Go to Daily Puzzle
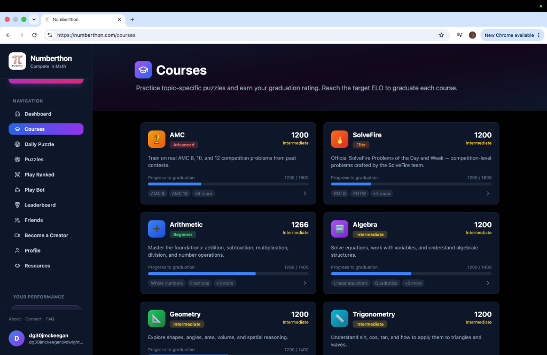This screenshot has height=355, width=547. [x=46, y=144]
